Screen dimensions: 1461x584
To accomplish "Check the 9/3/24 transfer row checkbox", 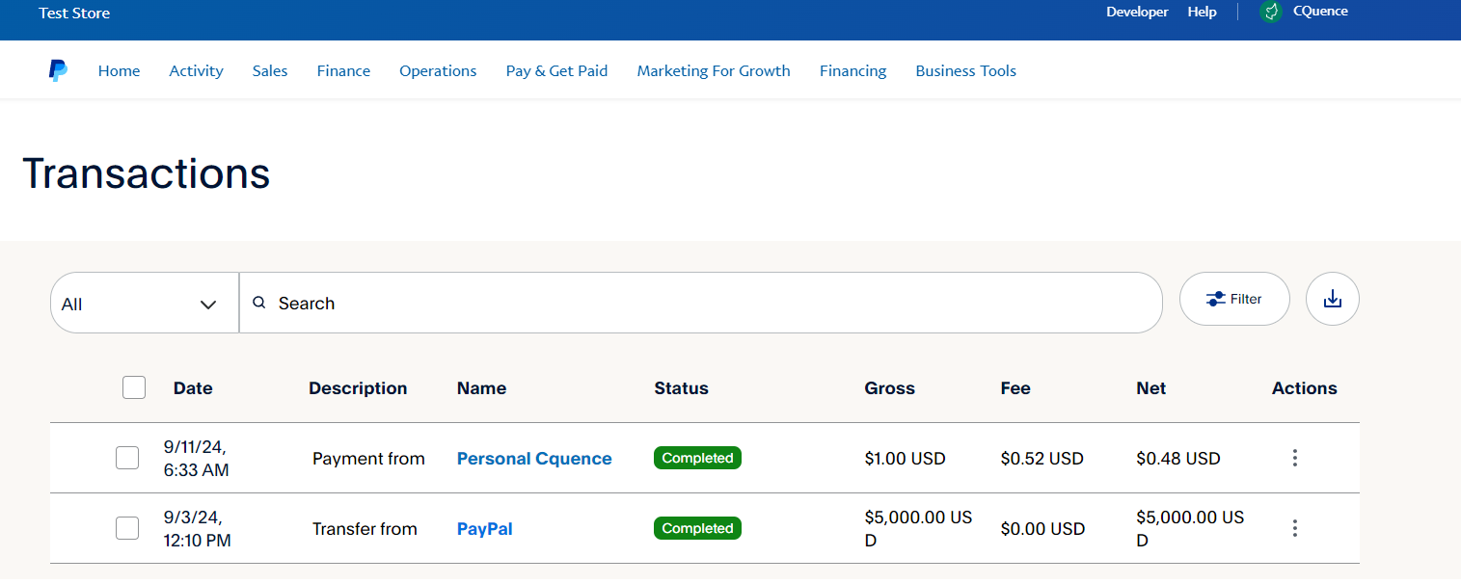I will pos(127,528).
